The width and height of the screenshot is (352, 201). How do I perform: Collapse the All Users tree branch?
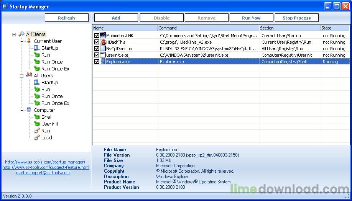[x=22, y=76]
